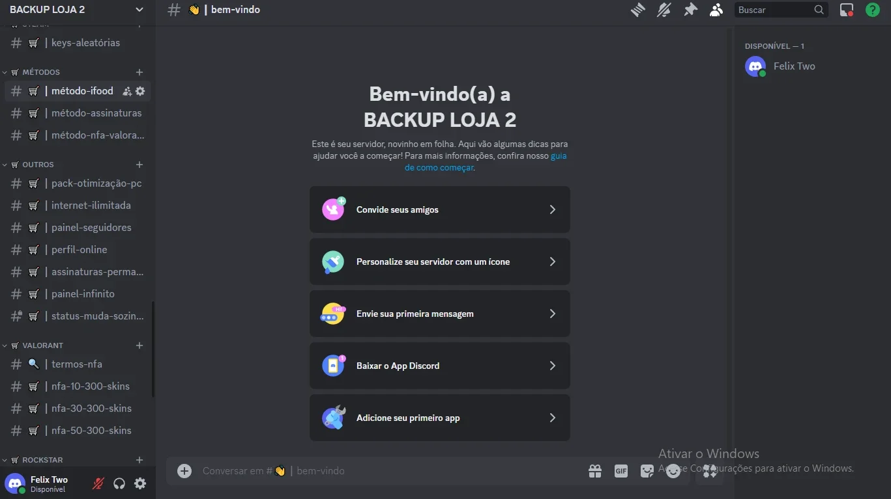
Task: Click Convide seus amigos card
Action: pos(440,209)
